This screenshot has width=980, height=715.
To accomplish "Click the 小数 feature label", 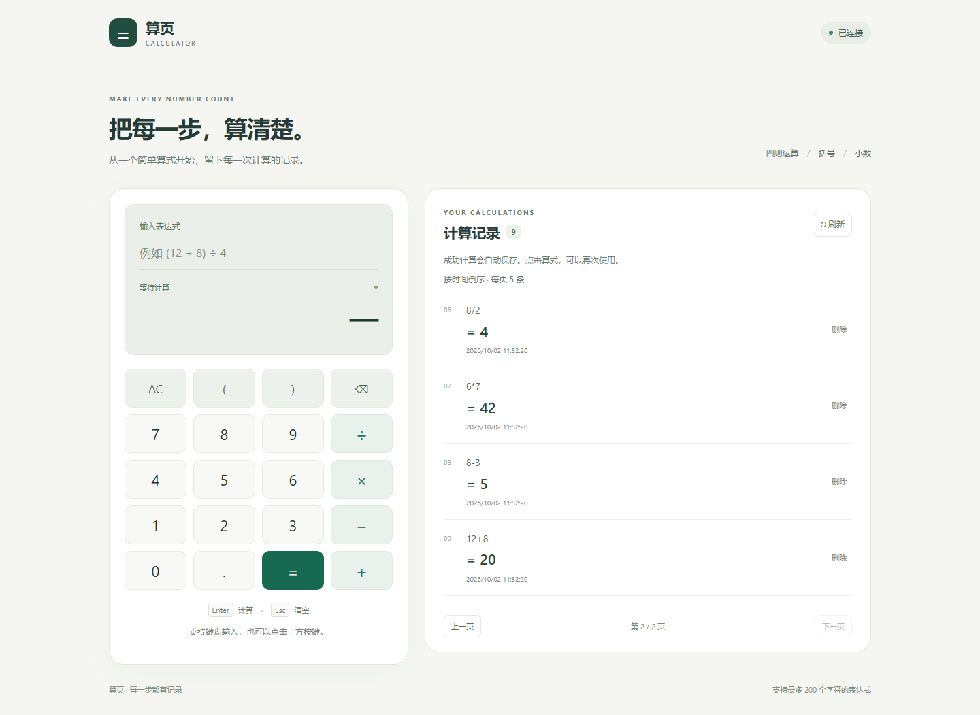I will coord(863,154).
